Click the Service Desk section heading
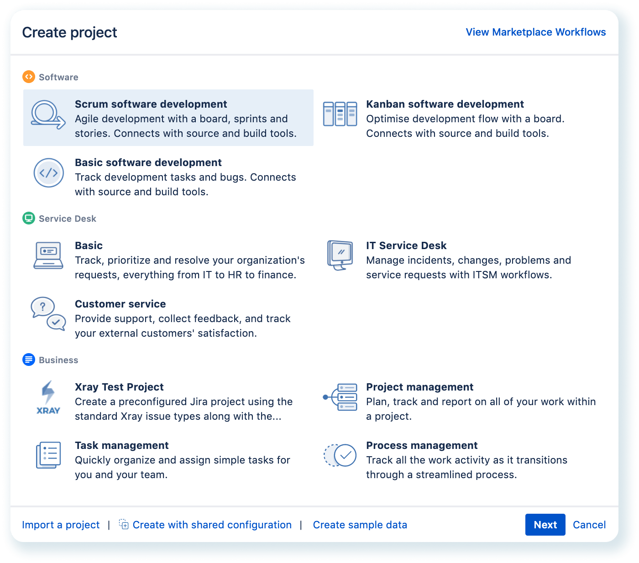This screenshot has height=563, width=639. 68,219
